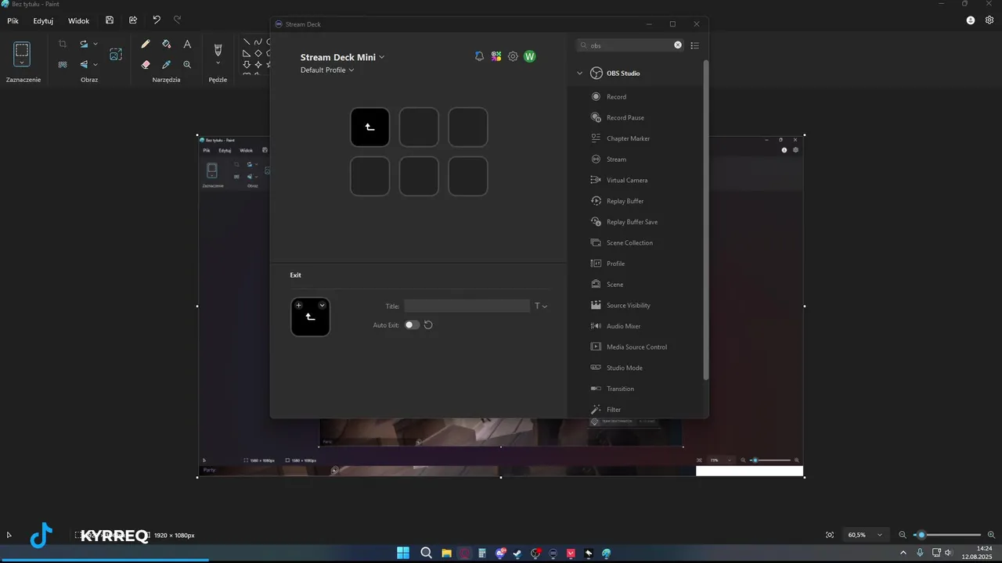Select the Fill bucket tool in Paint
This screenshot has height=563, width=1002.
pyautogui.click(x=166, y=45)
